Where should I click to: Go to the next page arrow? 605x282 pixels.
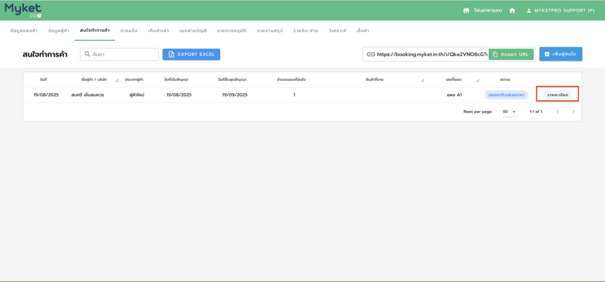click(573, 112)
